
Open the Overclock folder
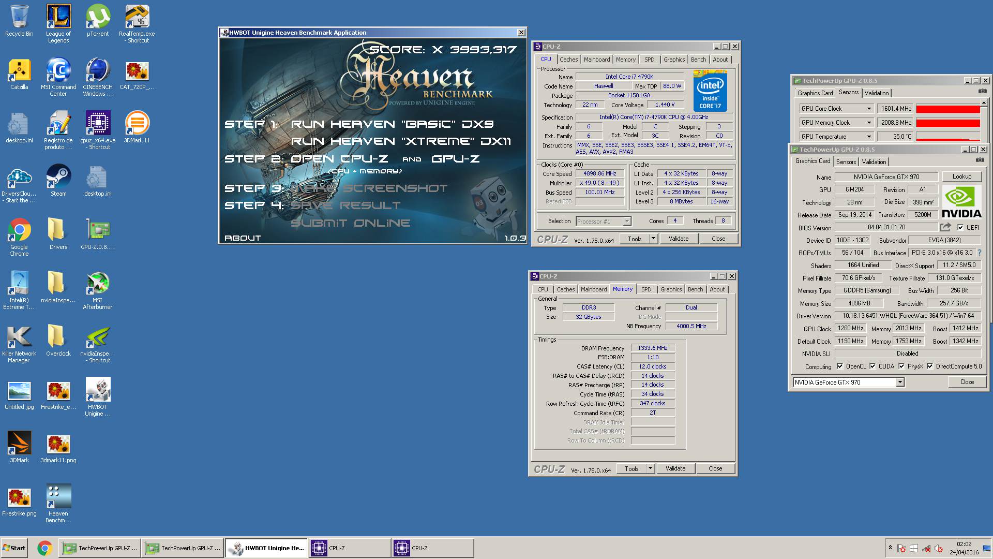point(58,341)
